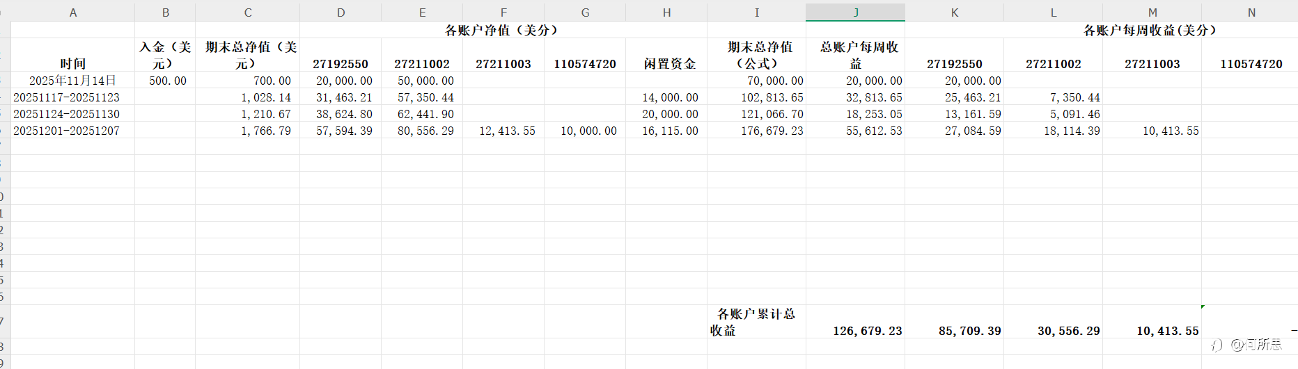Select the highlighted column J header
Viewport: 1298px width, 369px height.
(856, 13)
